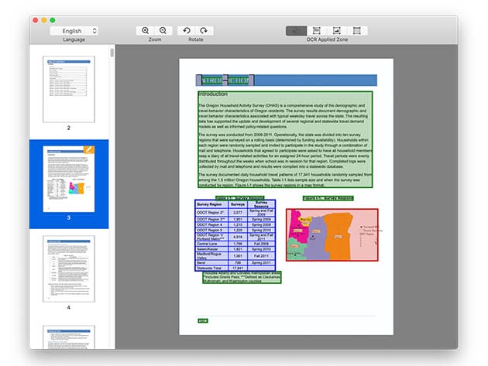Rotate the page clockwise
This screenshot has height=366, width=488.
(204, 30)
